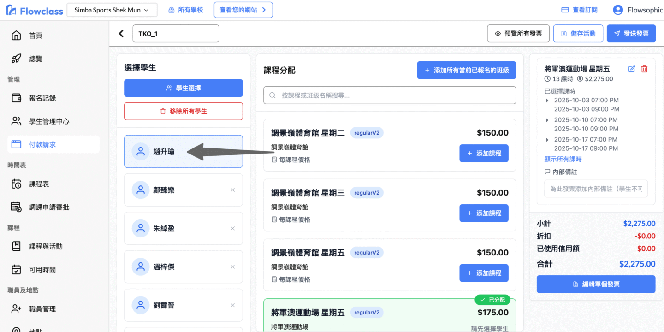The height and width of the screenshot is (332, 664).
Task: Open 首頁 from the sidebar
Action: point(36,36)
